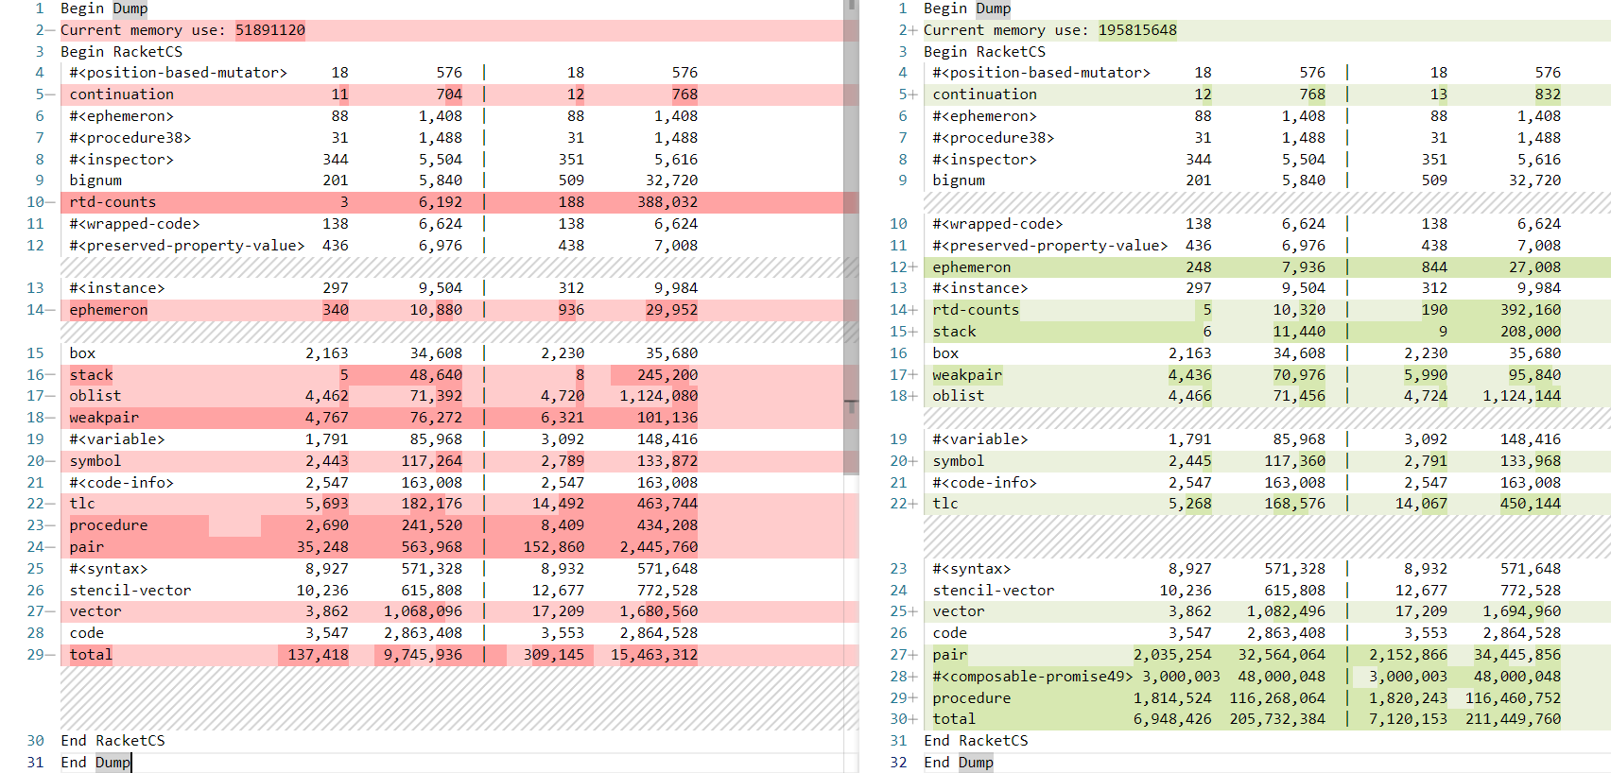Click value 116,460,752 in right pane
Viewport: 1611px width, 773px height.
(1514, 698)
